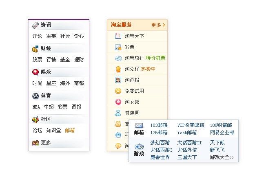Click the portrait photo icon for 淘画报
This screenshot has width=255, height=185.
tap(118, 80)
